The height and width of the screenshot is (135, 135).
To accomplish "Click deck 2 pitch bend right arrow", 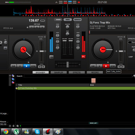I will coord(123,67).
